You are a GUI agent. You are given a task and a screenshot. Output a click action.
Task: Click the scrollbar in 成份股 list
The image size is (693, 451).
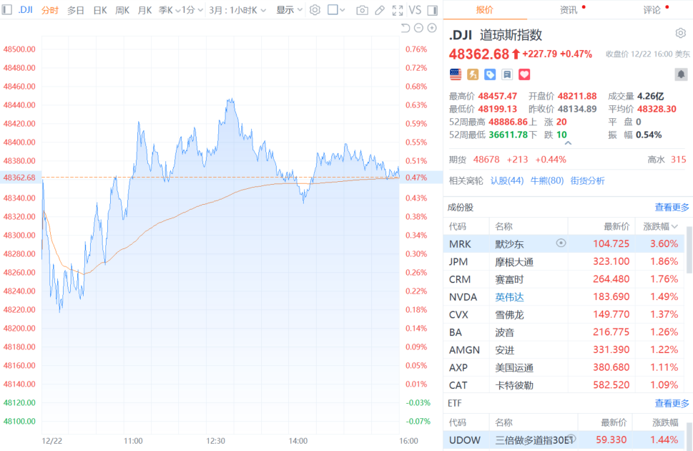click(689, 250)
